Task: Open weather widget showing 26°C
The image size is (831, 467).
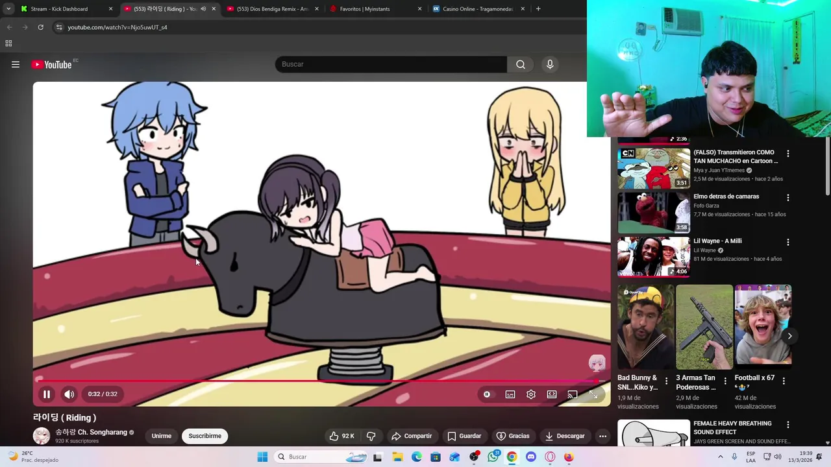Action: (x=32, y=457)
